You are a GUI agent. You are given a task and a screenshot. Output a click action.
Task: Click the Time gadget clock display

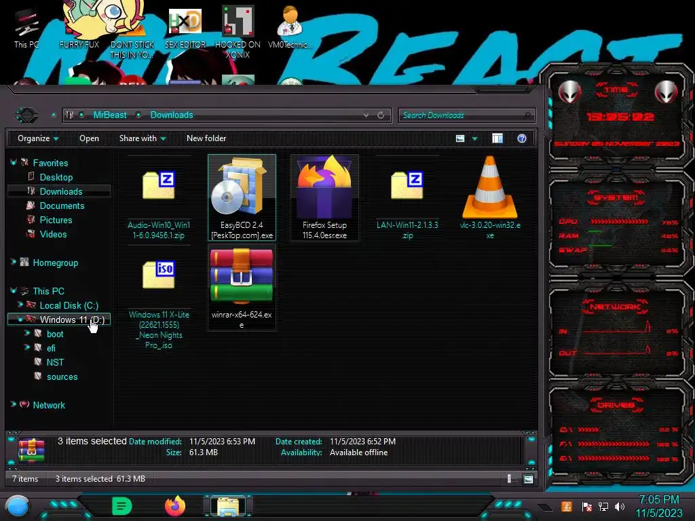point(620,117)
